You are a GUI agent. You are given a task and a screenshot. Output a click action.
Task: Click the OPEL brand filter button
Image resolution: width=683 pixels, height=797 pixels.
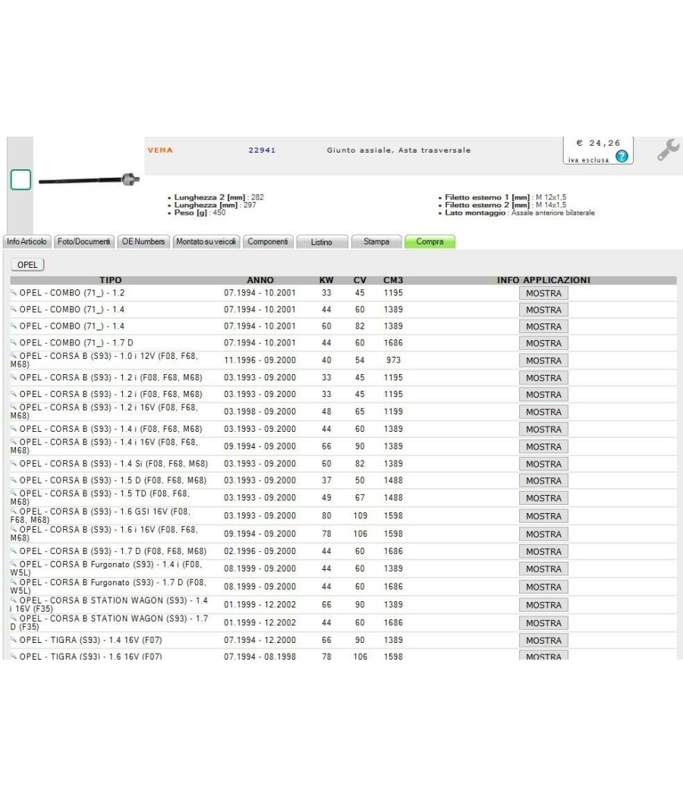(x=27, y=265)
